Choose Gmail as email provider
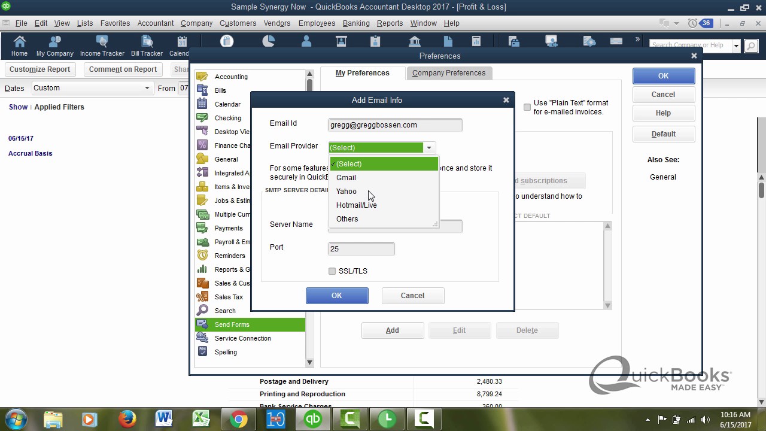The height and width of the screenshot is (431, 766). pyautogui.click(x=384, y=178)
